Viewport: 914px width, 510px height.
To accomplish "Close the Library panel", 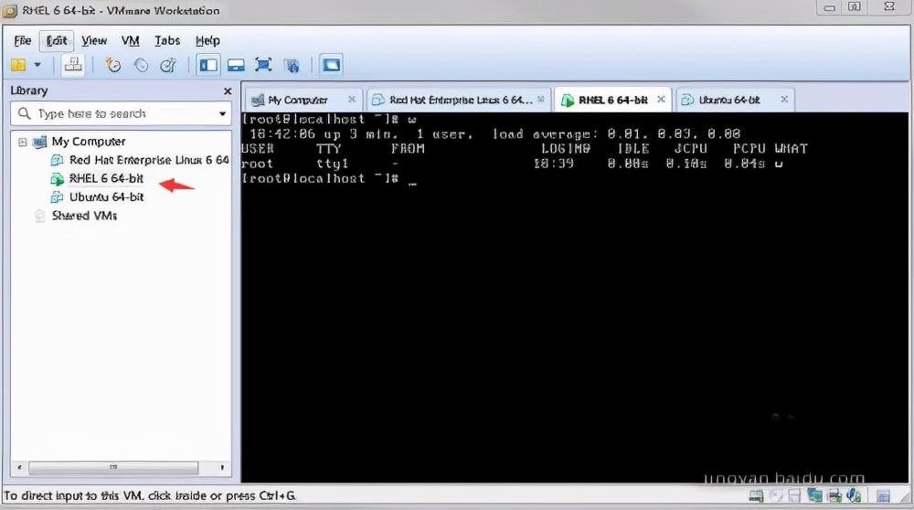I will [228, 90].
